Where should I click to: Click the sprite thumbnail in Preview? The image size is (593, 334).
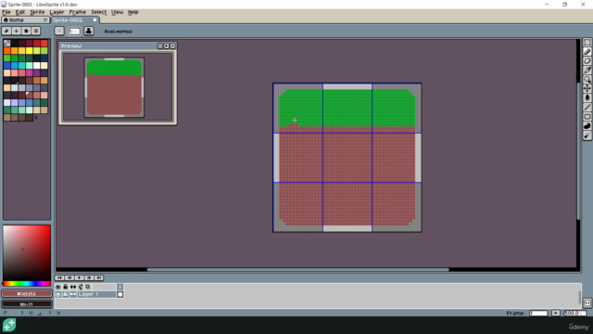coord(114,87)
